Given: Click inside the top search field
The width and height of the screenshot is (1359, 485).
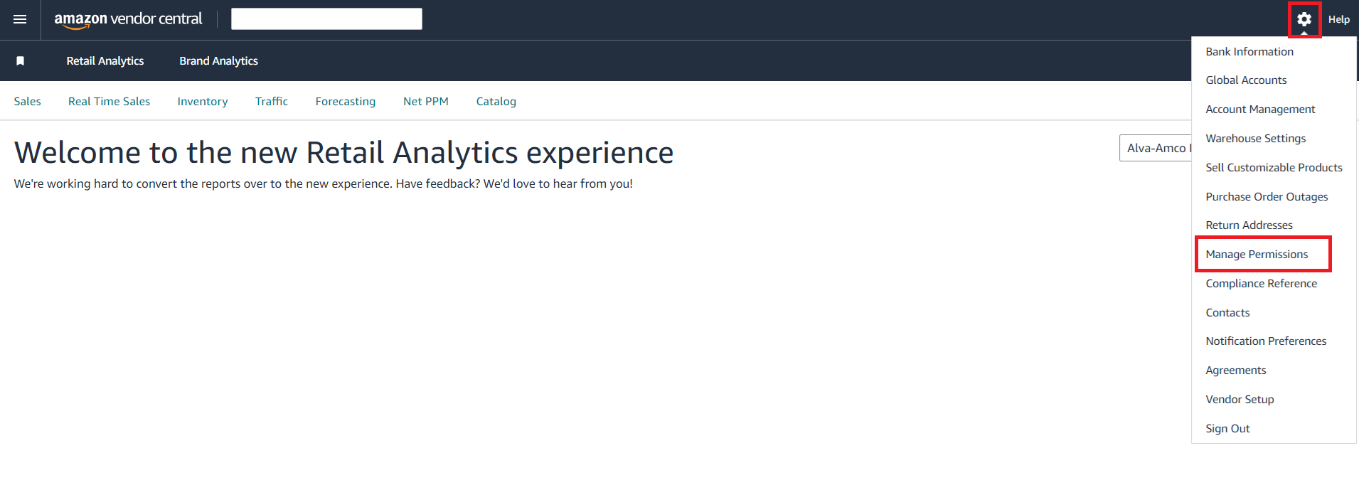Looking at the screenshot, I should click(326, 19).
